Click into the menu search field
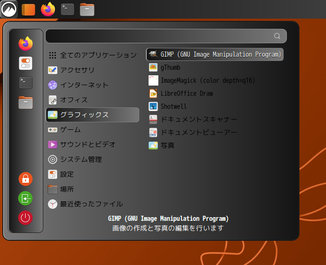This screenshot has height=265, width=326. click(166, 36)
